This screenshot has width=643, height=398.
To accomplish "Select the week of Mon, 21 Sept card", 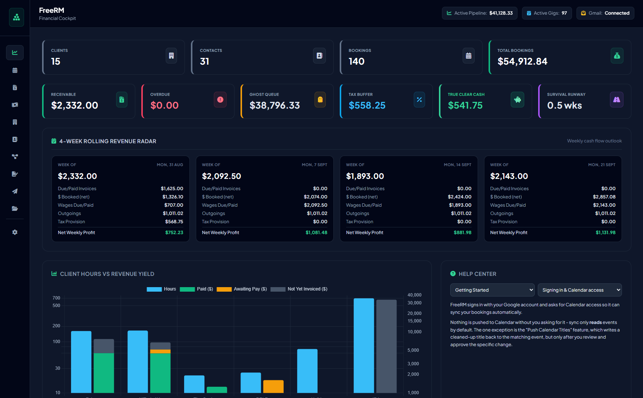I will click(553, 199).
